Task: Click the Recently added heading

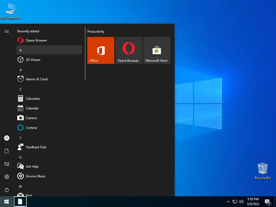Action: tap(28, 31)
